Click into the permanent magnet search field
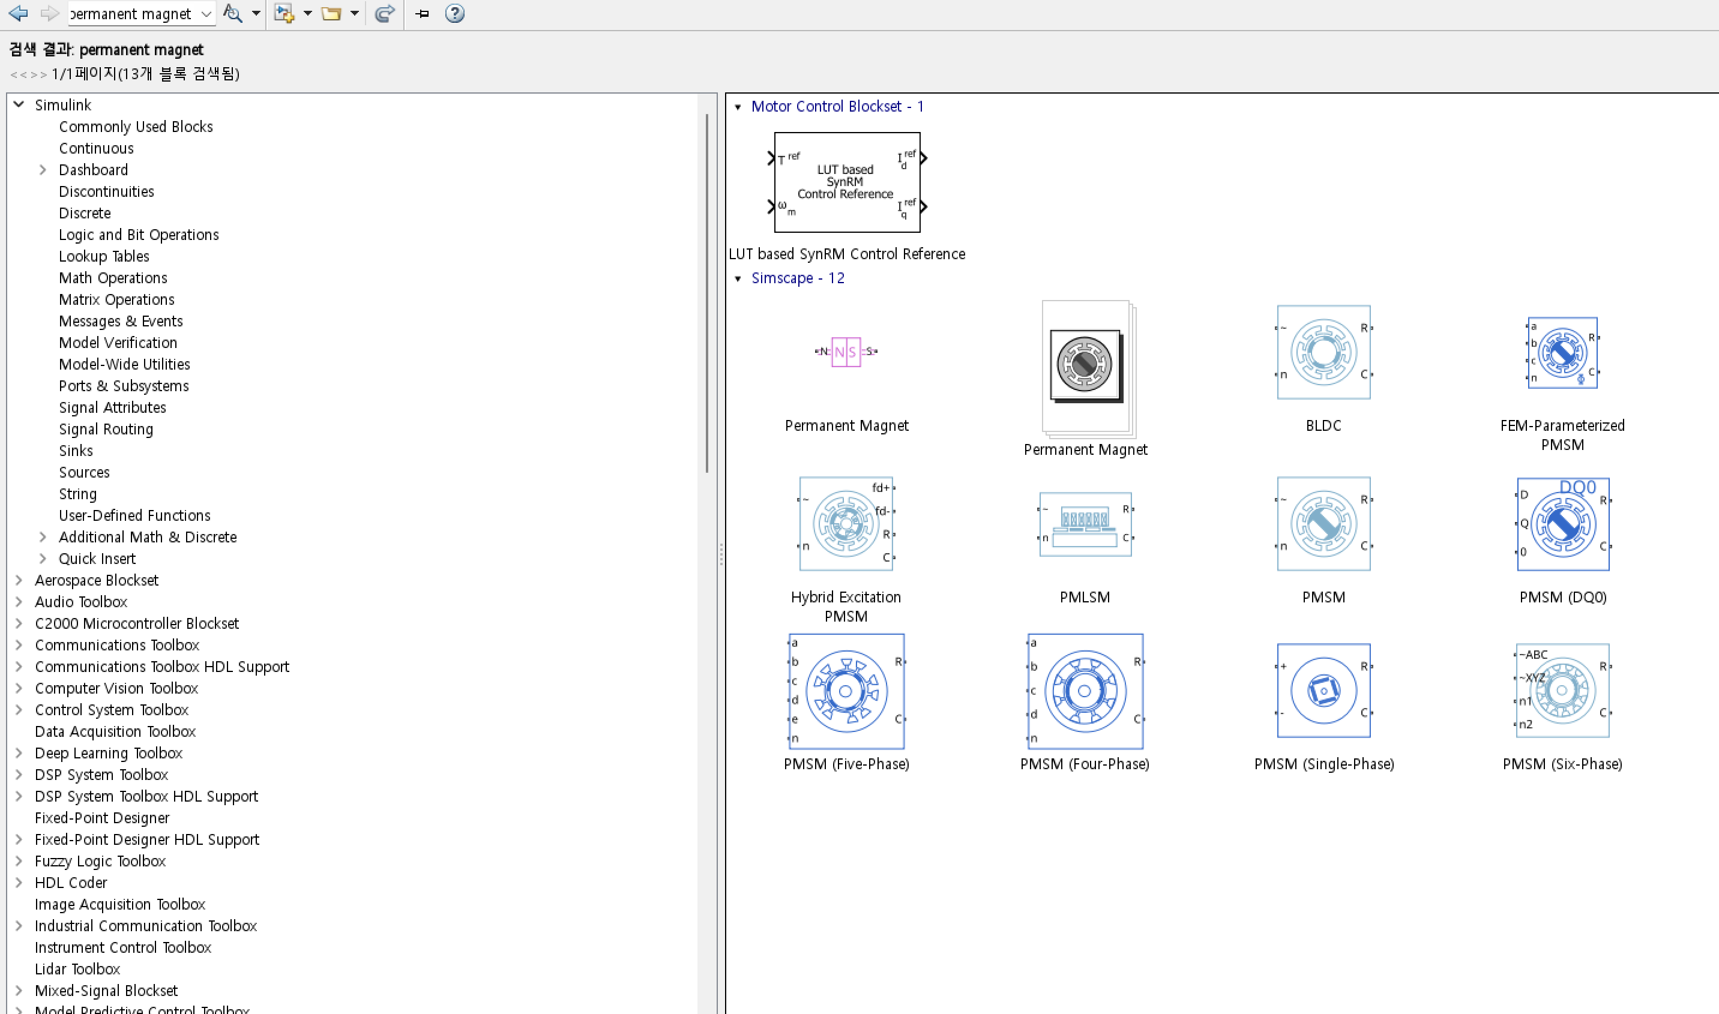Image resolution: width=1719 pixels, height=1014 pixels. coord(133,14)
